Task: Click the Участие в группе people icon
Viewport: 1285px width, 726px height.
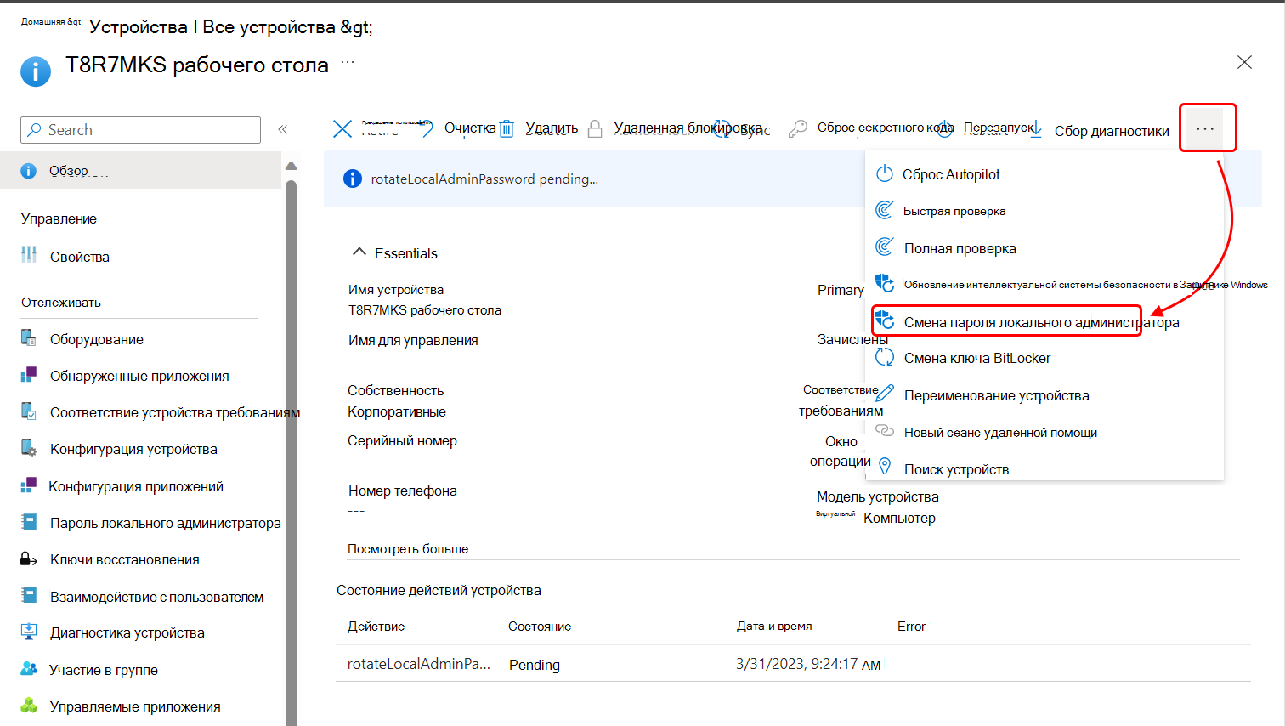Action: pos(29,669)
